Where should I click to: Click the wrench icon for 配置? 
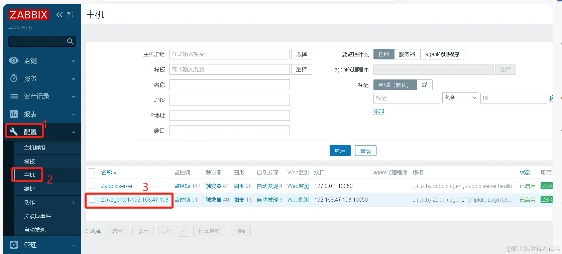pos(14,132)
